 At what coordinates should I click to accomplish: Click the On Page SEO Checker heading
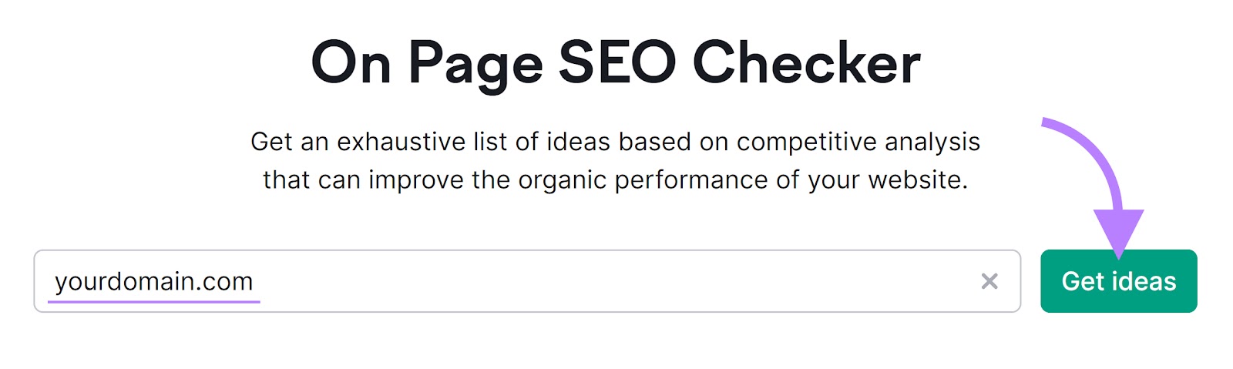(616, 62)
